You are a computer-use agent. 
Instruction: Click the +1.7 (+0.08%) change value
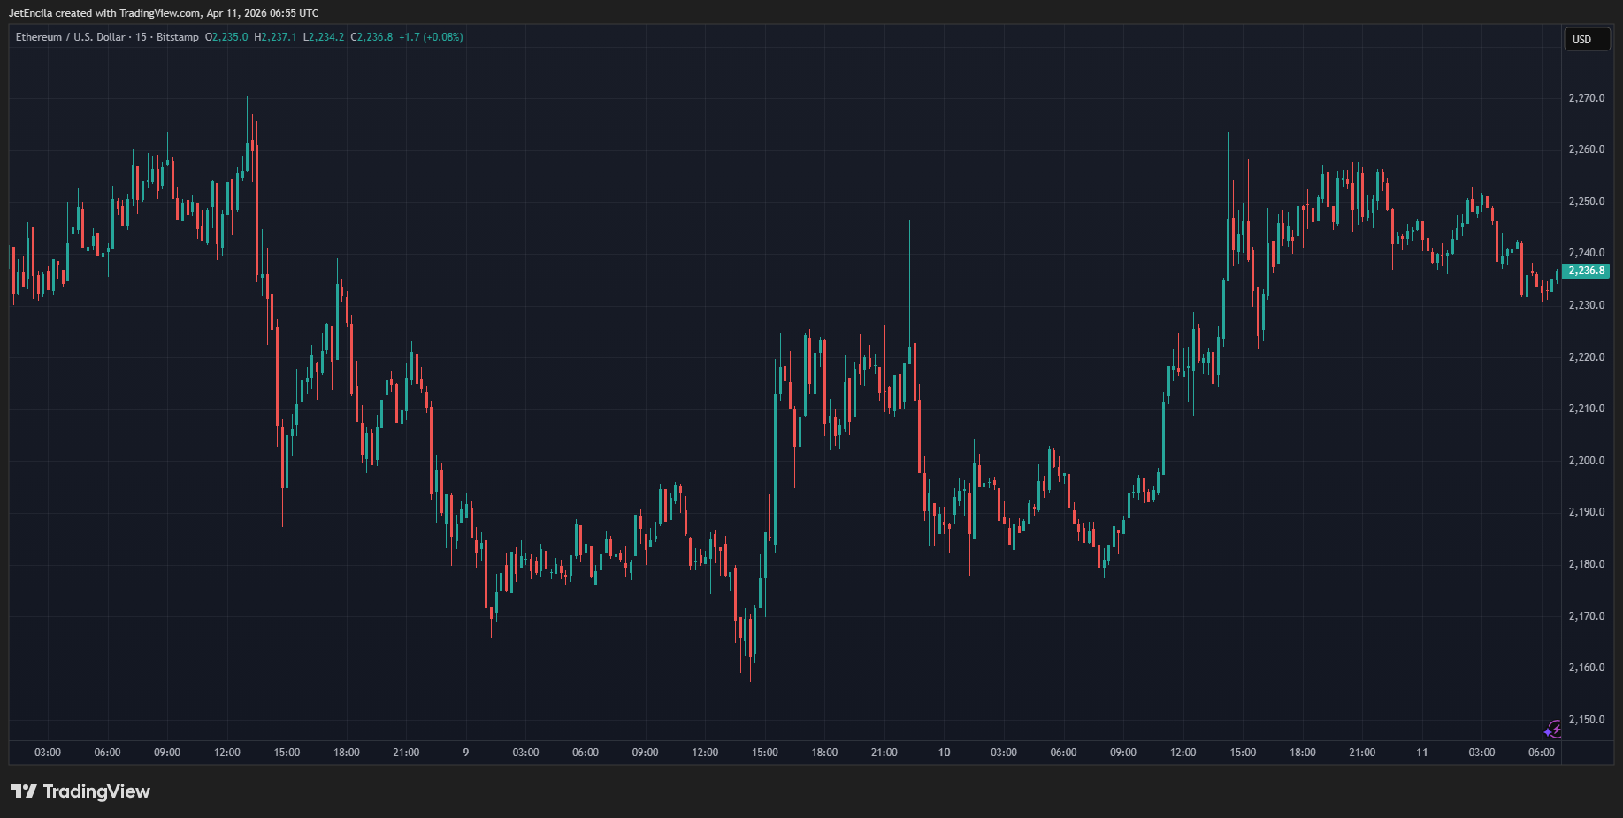tap(431, 37)
